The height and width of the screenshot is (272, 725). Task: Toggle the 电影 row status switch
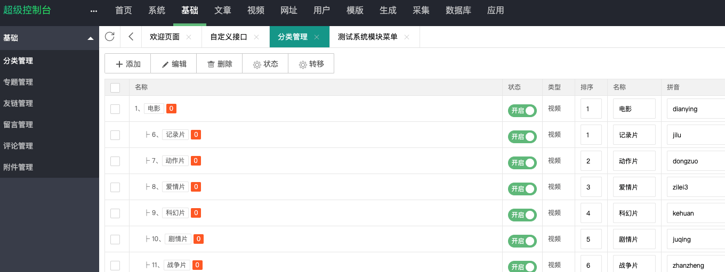[522, 111]
